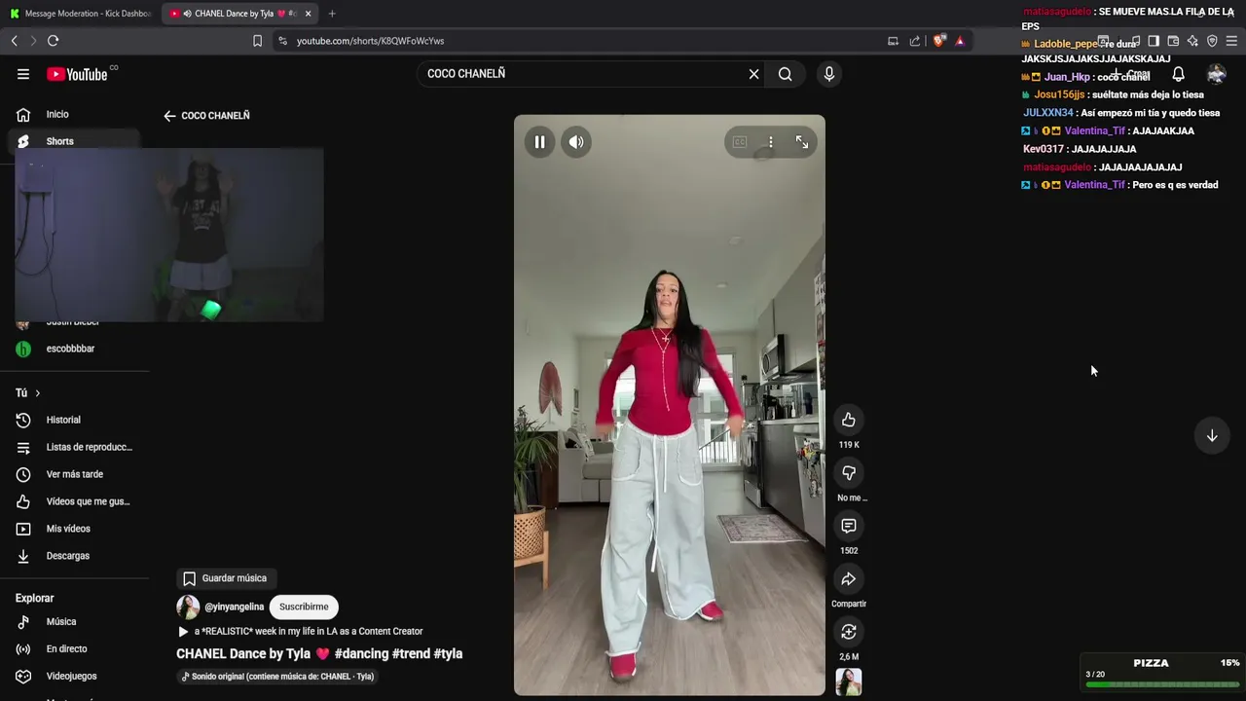This screenshot has width=1246, height=701.
Task: Open Música under Explorar
Action: [x=75, y=621]
